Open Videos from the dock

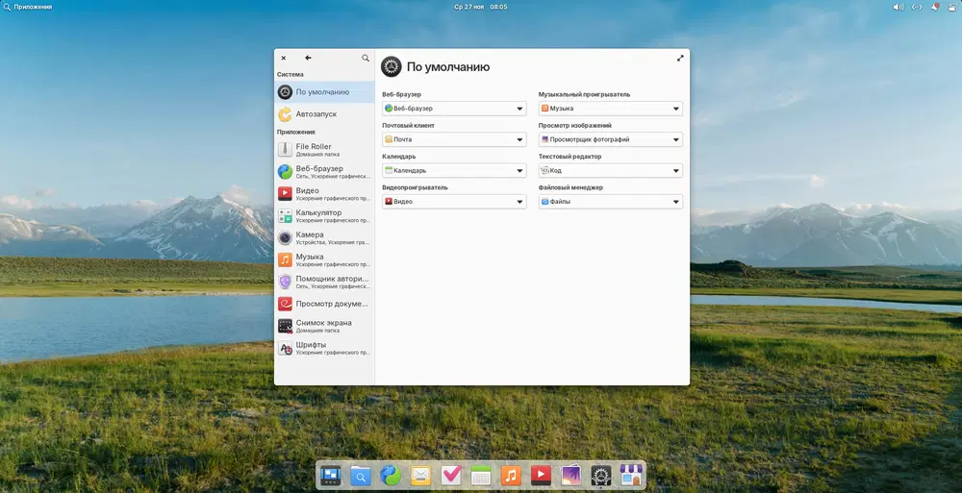[x=541, y=475]
